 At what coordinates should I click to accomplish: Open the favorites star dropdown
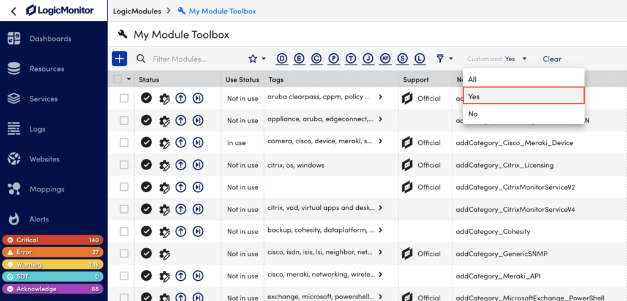click(257, 59)
